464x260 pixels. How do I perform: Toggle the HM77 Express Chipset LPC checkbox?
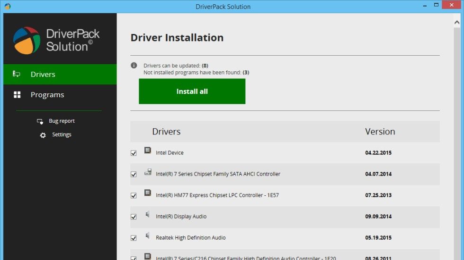click(x=134, y=195)
